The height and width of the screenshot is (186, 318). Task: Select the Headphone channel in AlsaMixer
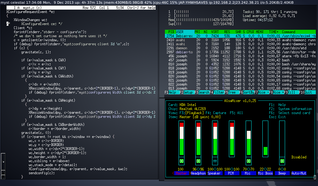point(198,173)
